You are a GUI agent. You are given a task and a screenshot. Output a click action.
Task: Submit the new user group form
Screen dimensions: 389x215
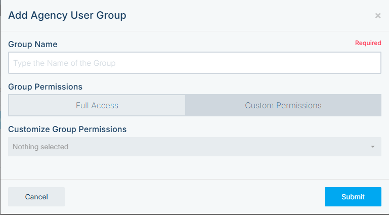pyautogui.click(x=353, y=197)
